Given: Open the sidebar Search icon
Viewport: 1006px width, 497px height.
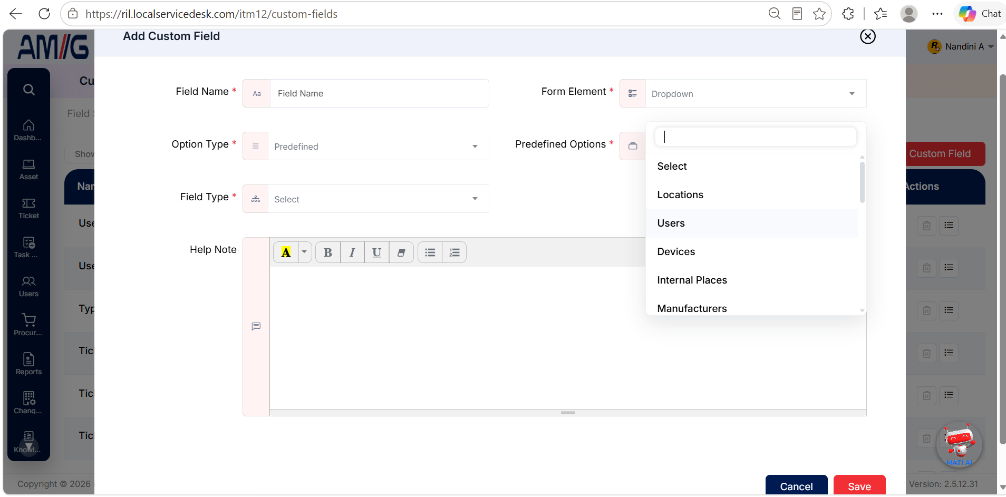Looking at the screenshot, I should 29,90.
